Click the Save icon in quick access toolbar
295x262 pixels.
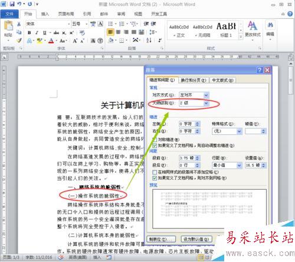tap(12, 4)
